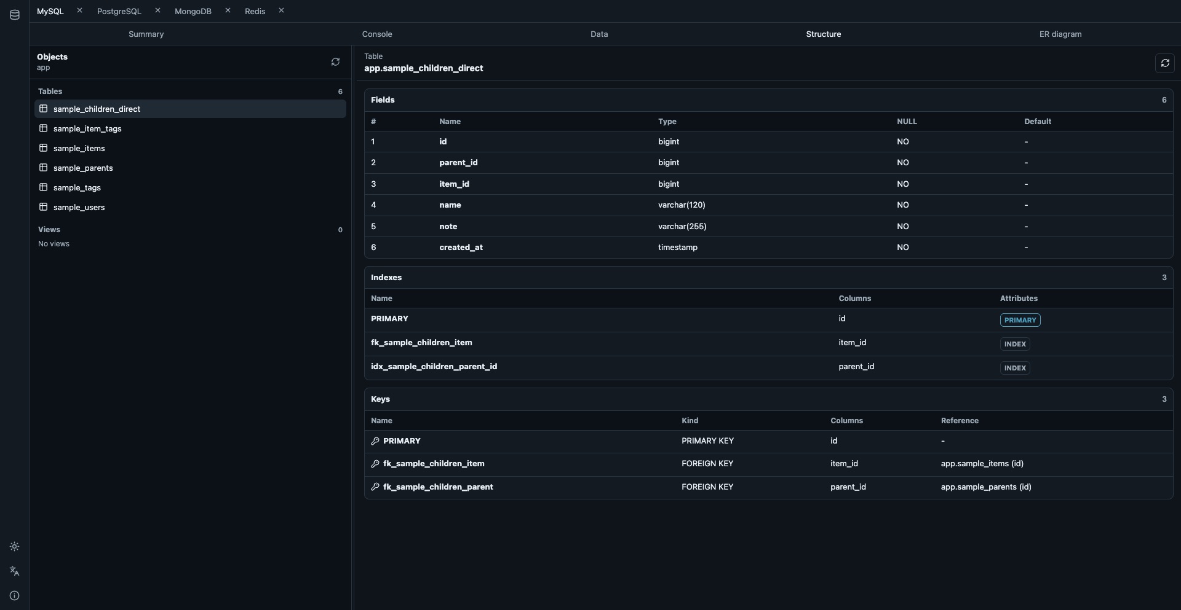Click table icon beside sample_items
The image size is (1181, 610).
point(44,148)
